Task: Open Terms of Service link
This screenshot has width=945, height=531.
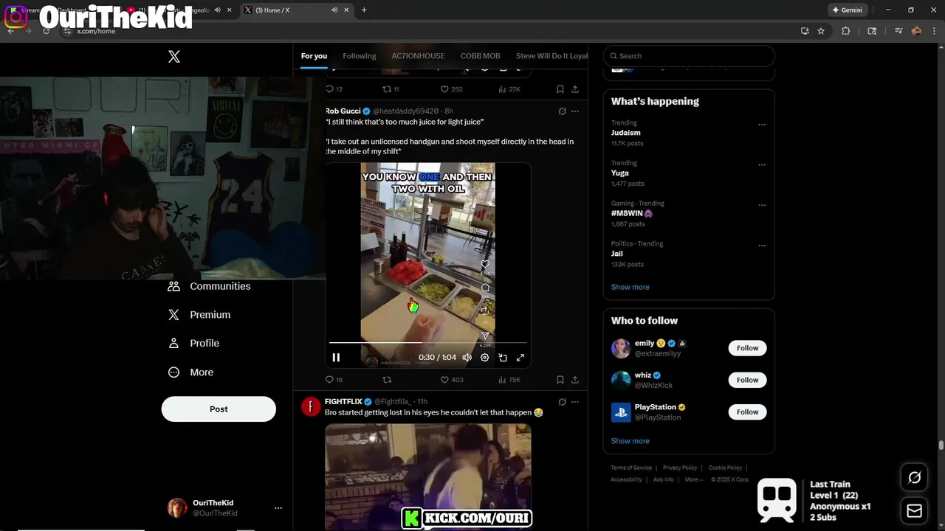Action: point(631,468)
